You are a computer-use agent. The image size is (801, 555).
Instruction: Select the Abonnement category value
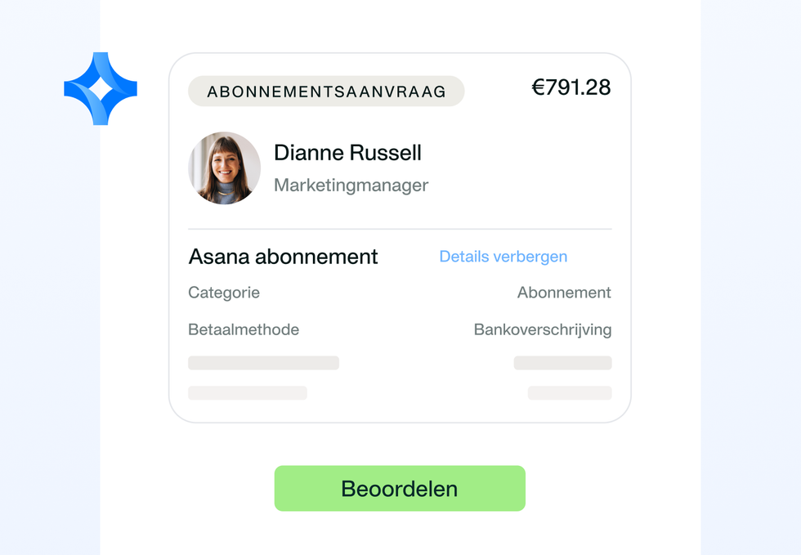(564, 293)
